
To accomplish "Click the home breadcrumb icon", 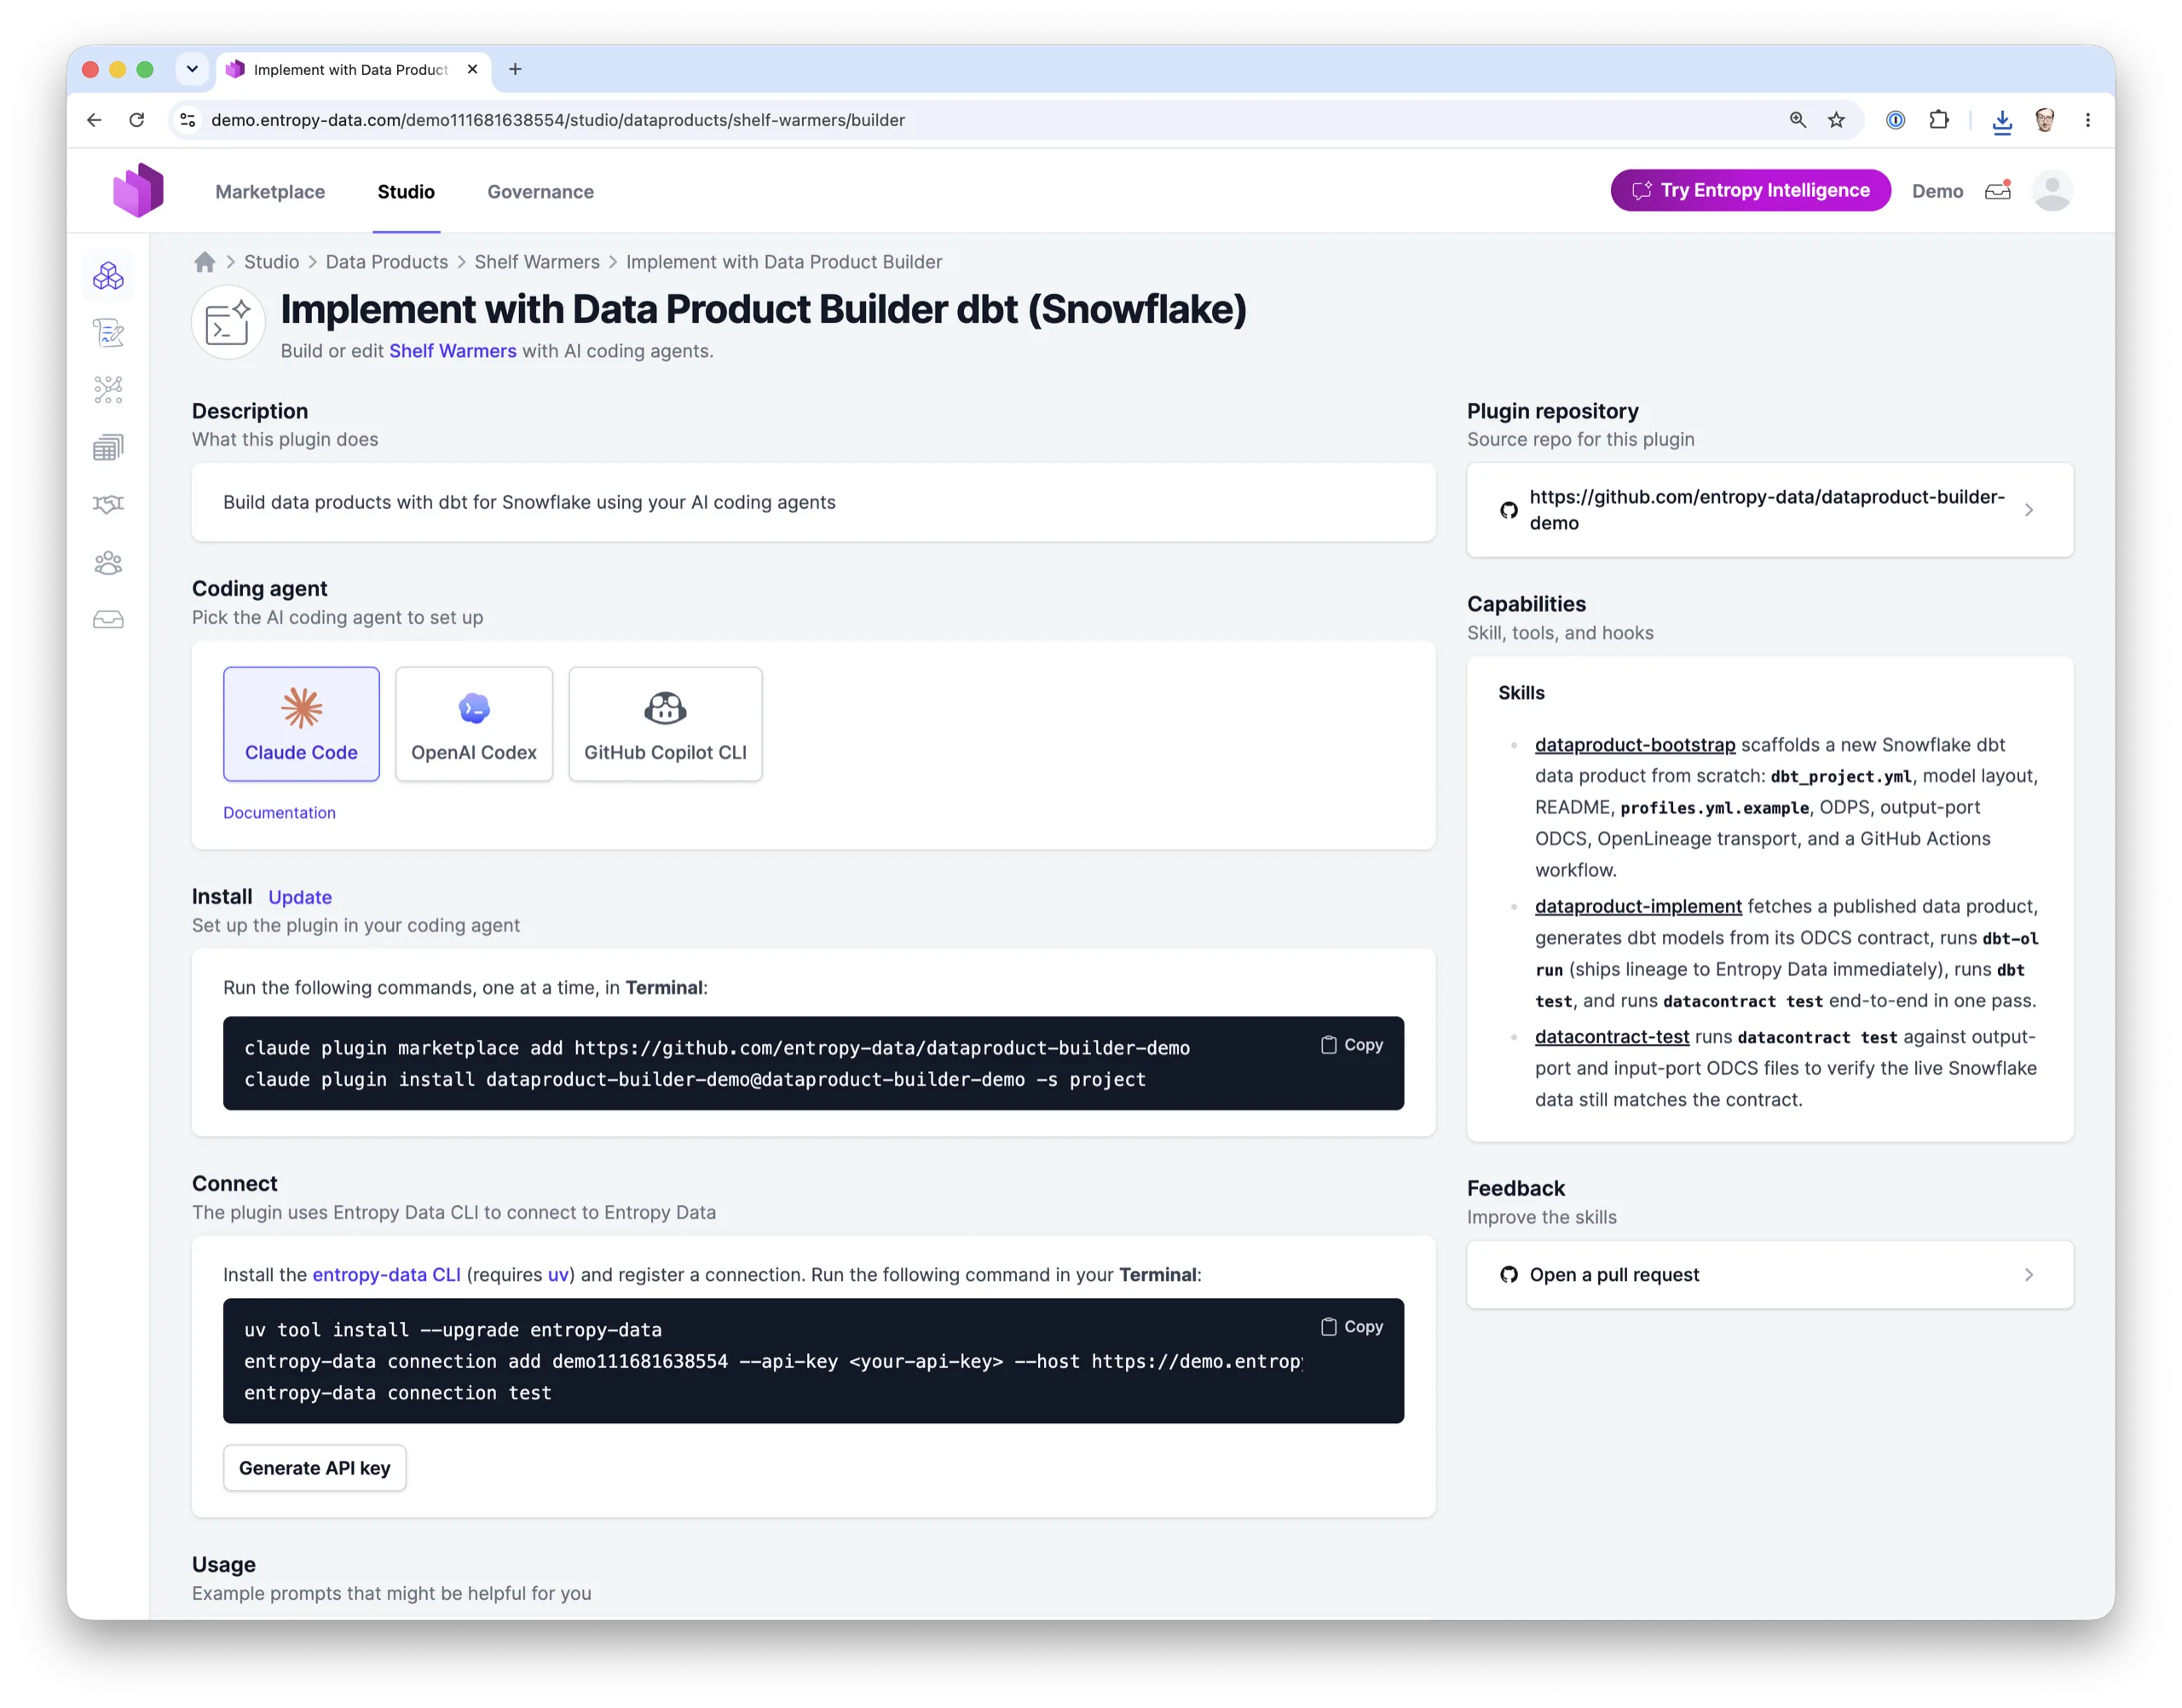I will click(x=205, y=262).
